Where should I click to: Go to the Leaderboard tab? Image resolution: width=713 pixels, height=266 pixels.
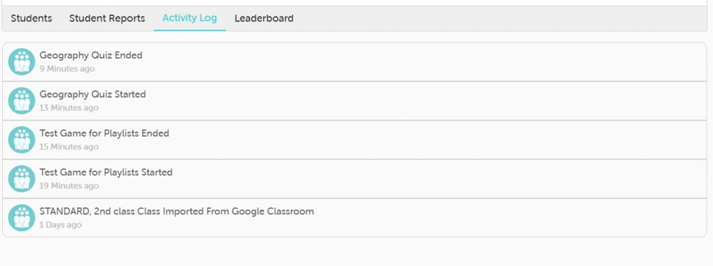click(x=264, y=18)
